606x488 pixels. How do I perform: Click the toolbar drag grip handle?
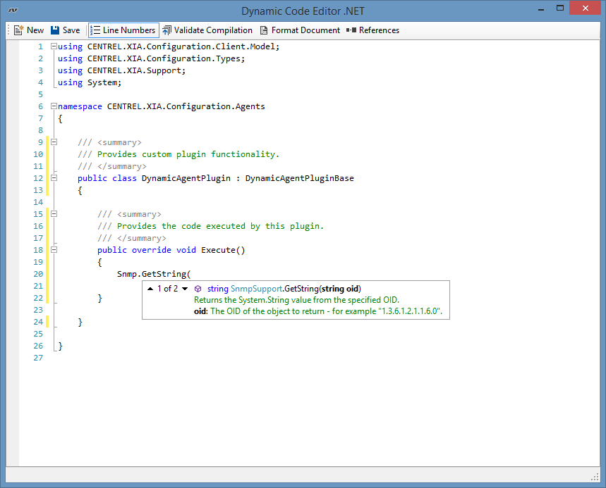coord(8,30)
